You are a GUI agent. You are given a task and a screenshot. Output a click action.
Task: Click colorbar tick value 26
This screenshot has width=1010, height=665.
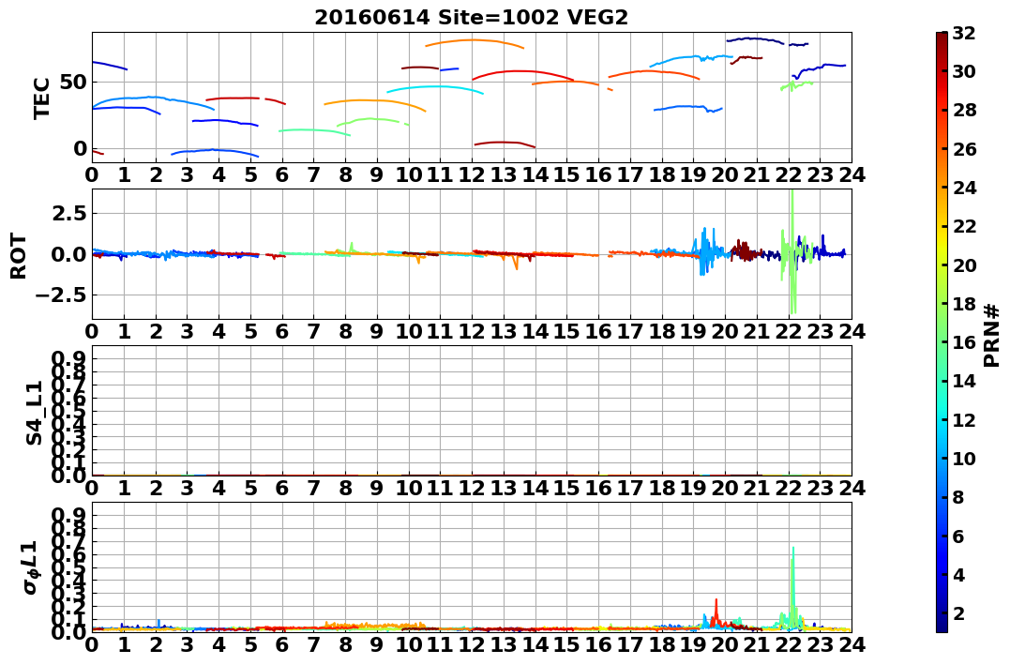[x=964, y=149]
